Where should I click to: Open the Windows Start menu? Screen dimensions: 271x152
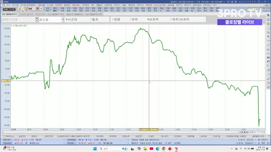[x=95, y=149]
